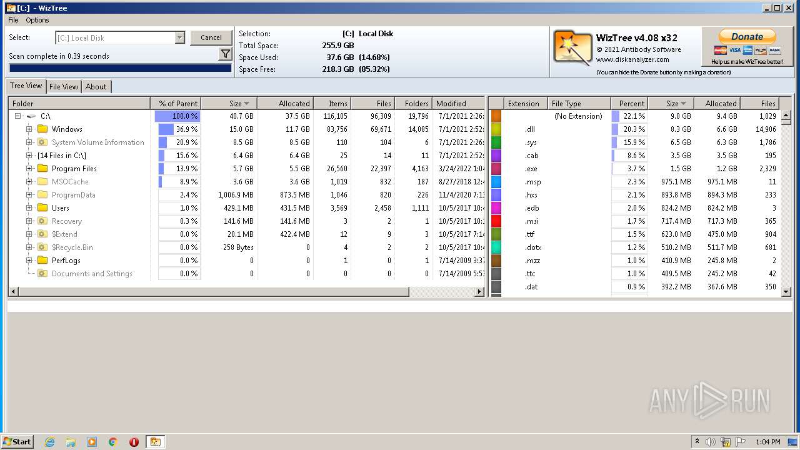Click the Program Files folder icon

click(42, 169)
